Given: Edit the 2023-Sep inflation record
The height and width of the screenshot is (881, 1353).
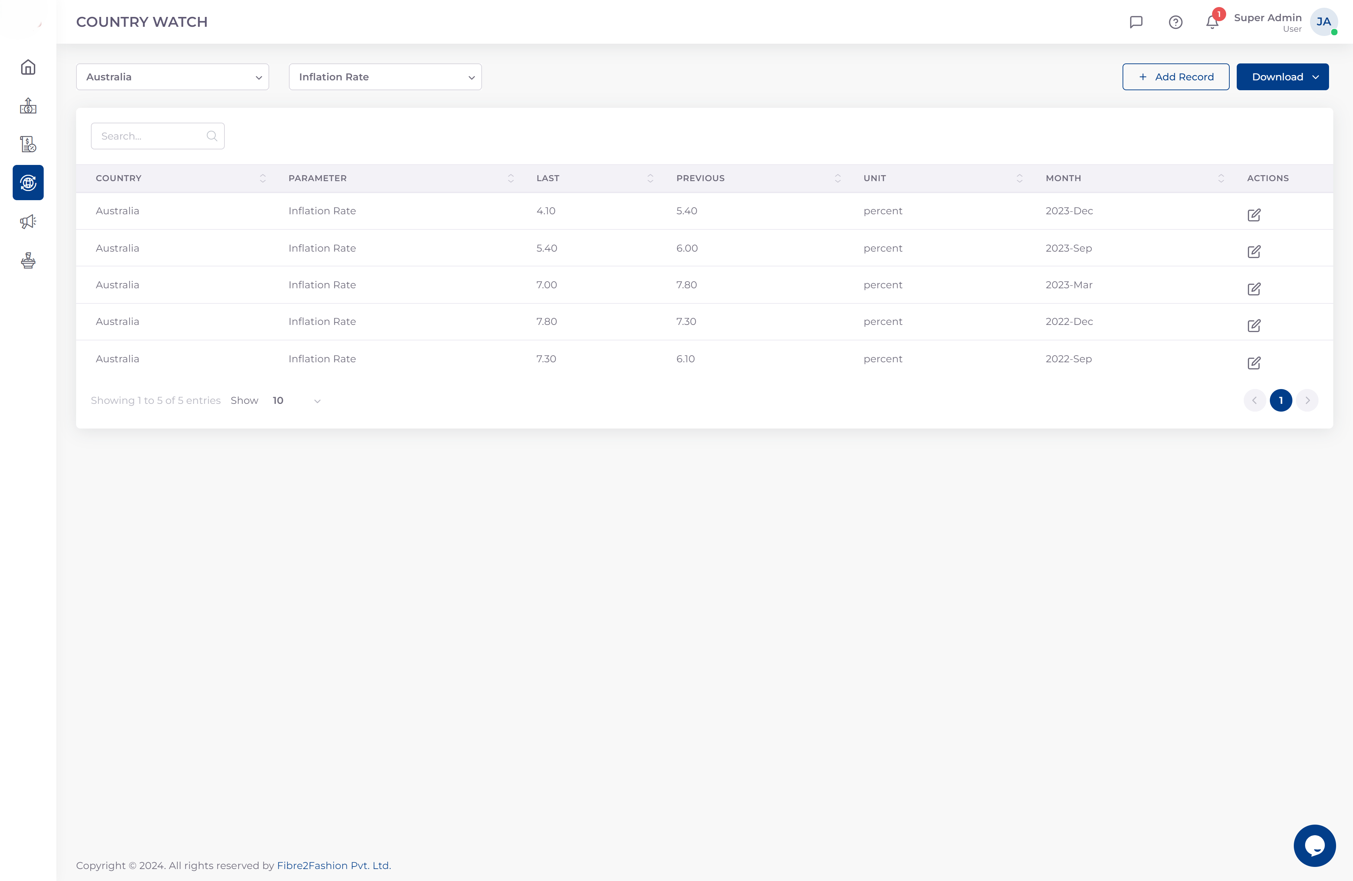Looking at the screenshot, I should (1254, 252).
